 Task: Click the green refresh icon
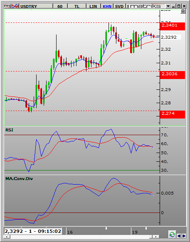pyautogui.click(x=172, y=235)
